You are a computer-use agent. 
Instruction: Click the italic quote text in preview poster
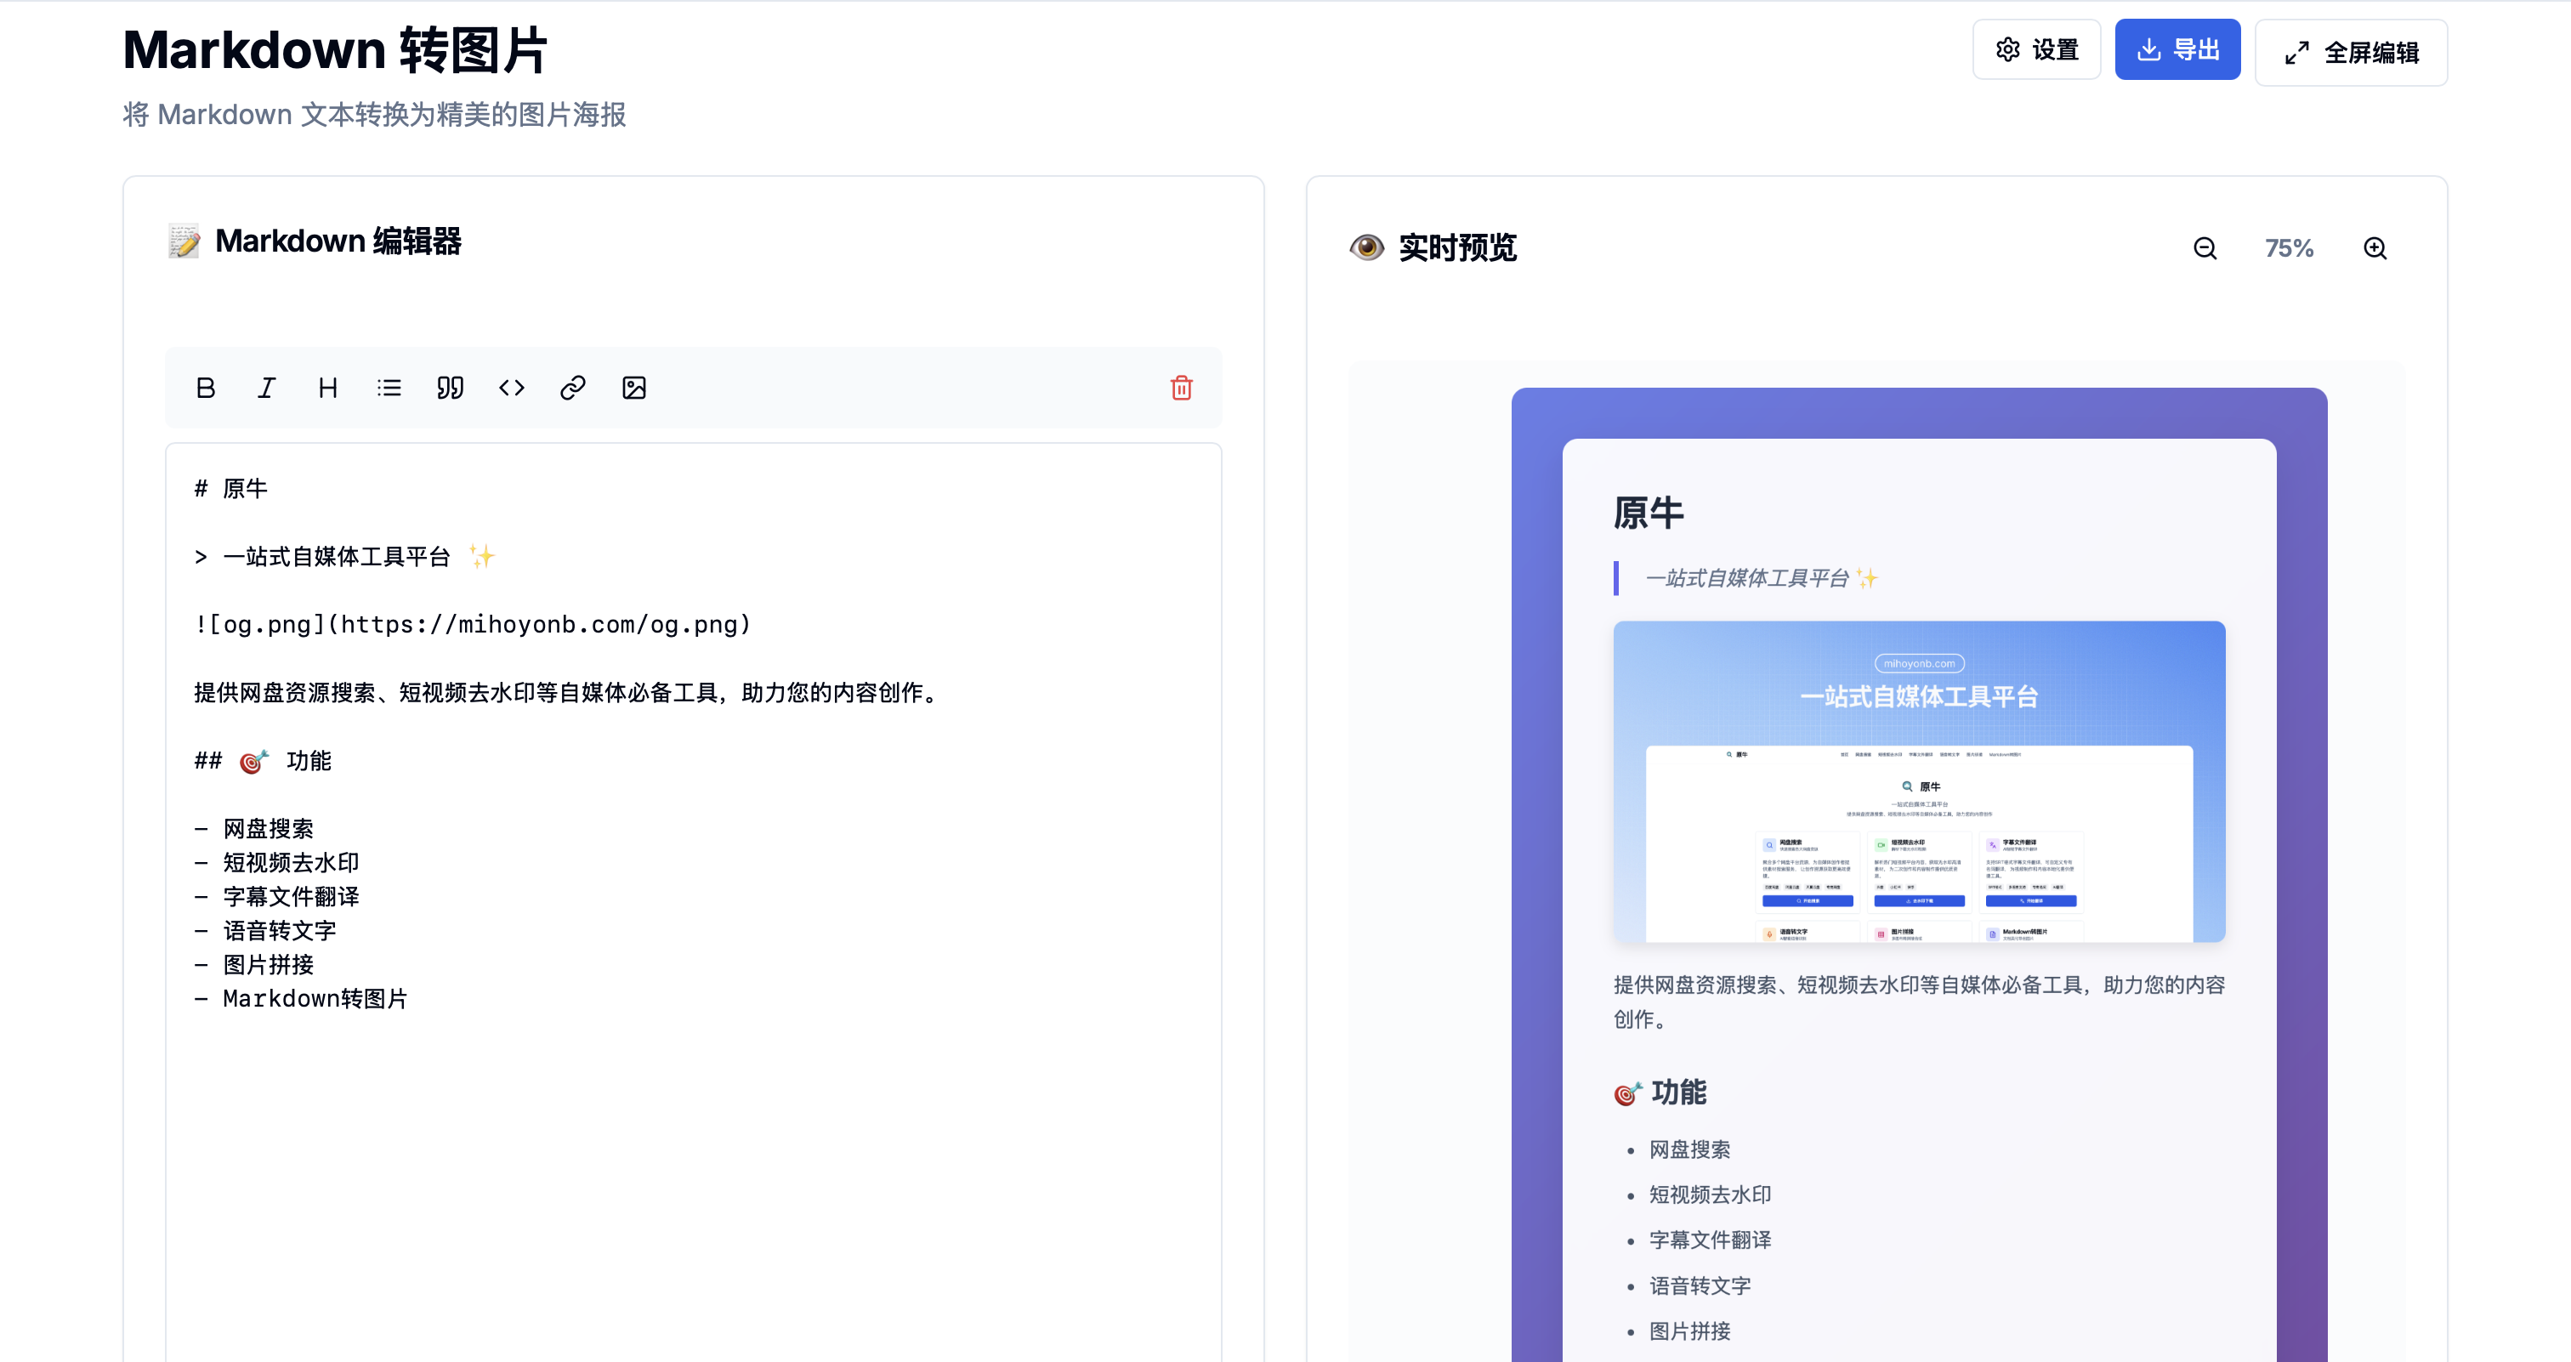1761,579
